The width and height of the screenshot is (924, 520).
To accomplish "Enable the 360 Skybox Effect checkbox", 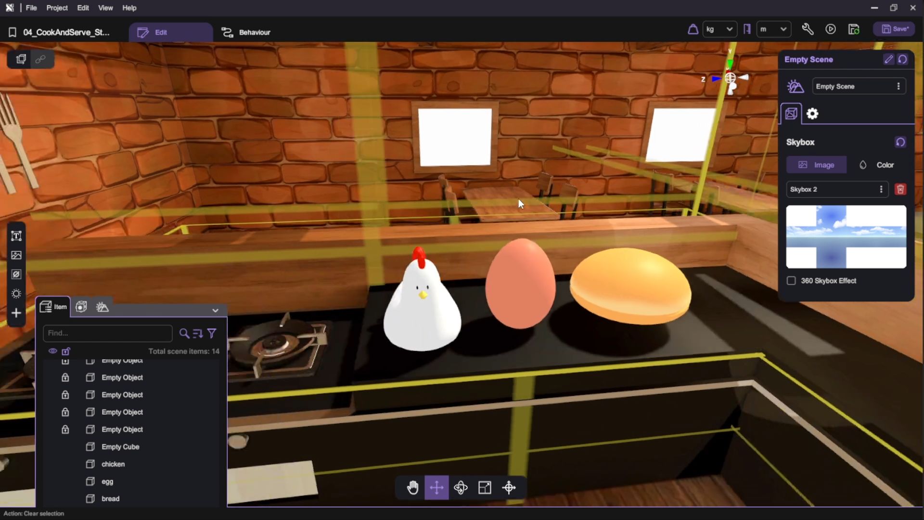I will tap(791, 281).
